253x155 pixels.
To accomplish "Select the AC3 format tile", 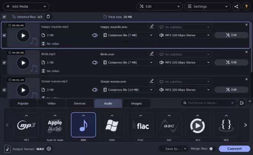I will click(x=198, y=125).
